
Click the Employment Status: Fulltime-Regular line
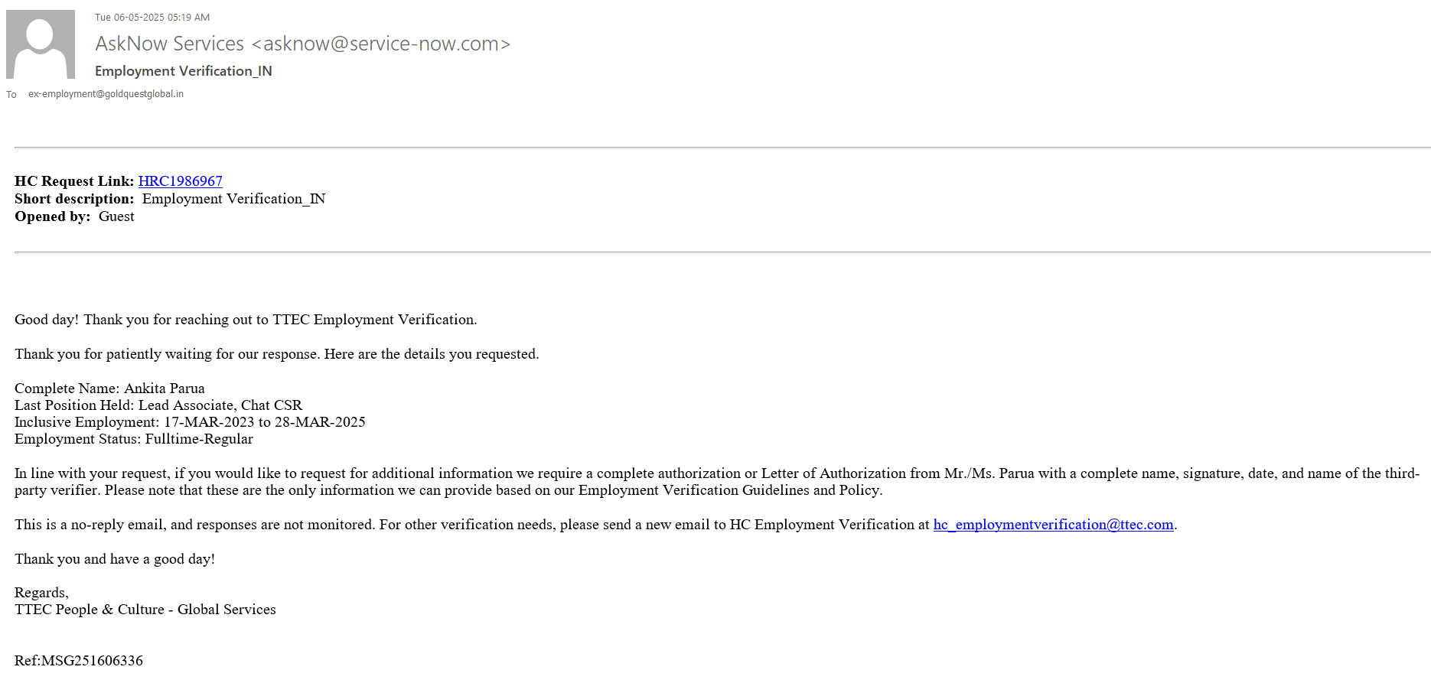pos(134,439)
